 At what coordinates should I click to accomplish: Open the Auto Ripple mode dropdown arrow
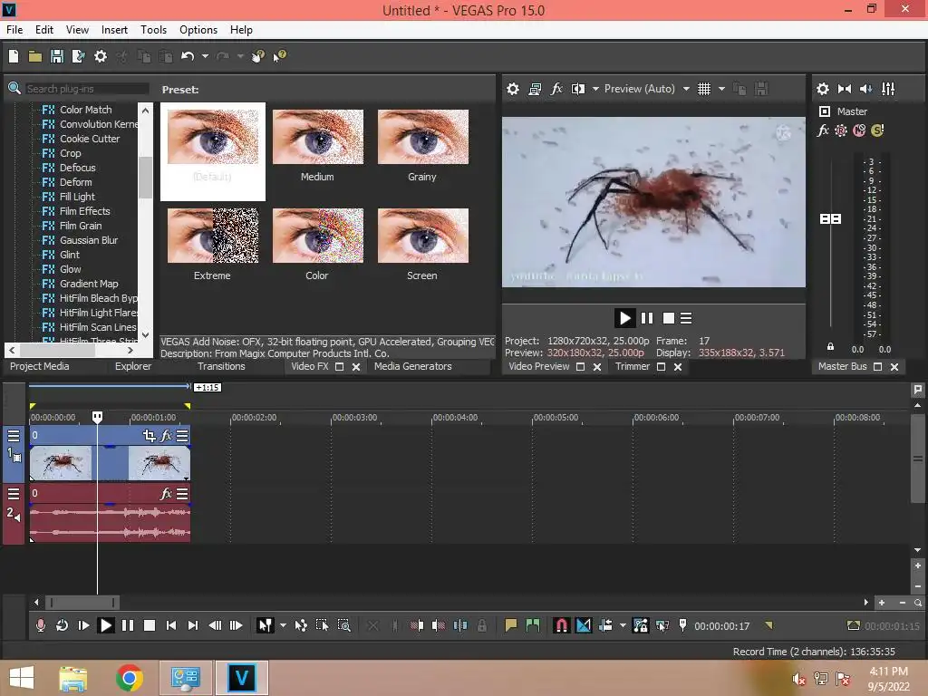coord(623,625)
